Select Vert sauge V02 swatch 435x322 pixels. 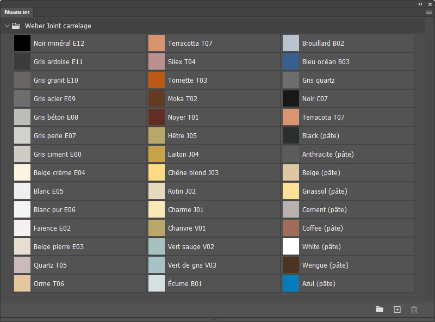[x=157, y=246]
